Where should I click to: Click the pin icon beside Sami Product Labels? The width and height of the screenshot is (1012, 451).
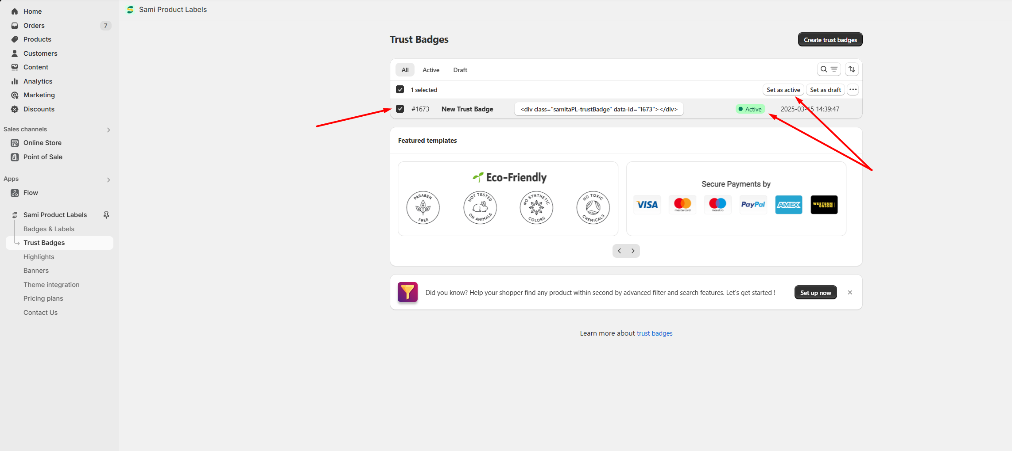106,215
